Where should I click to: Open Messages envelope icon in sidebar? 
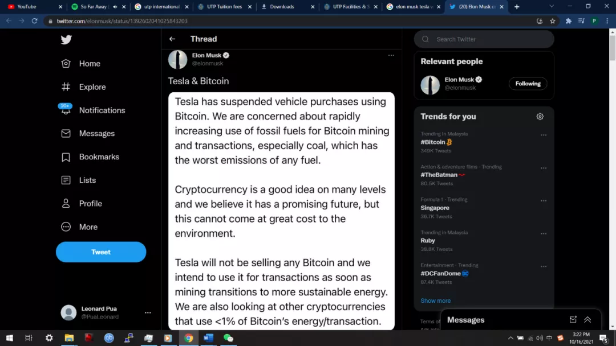click(x=66, y=134)
